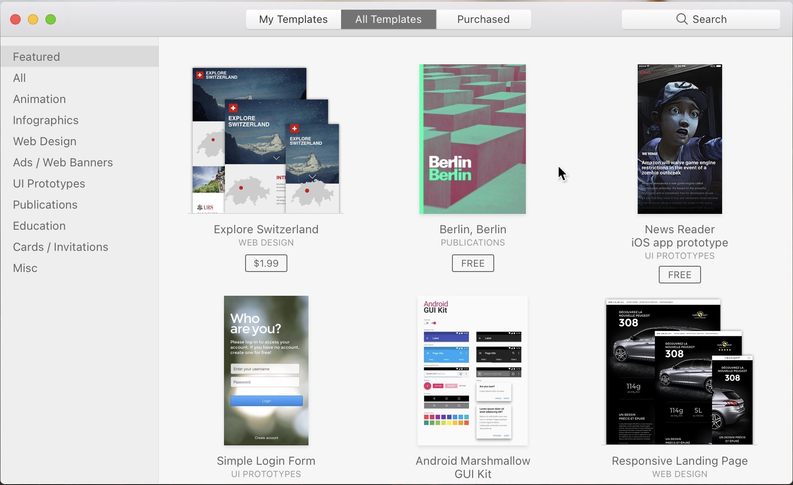The image size is (793, 485).
Task: Select Education sidebar category
Action: coord(80,226)
